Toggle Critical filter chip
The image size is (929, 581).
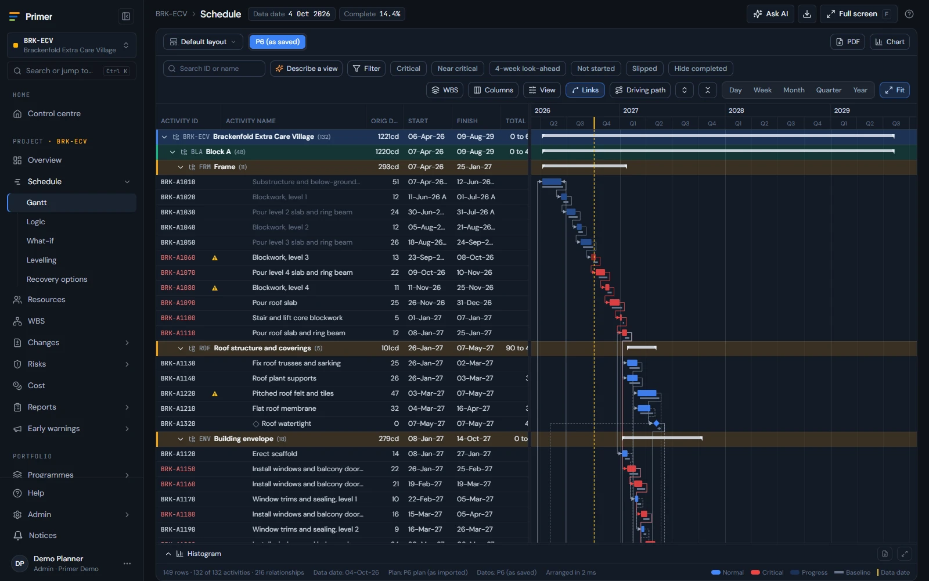408,69
